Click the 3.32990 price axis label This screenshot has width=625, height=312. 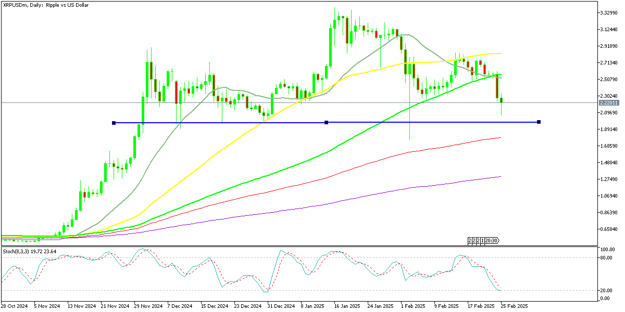[608, 12]
